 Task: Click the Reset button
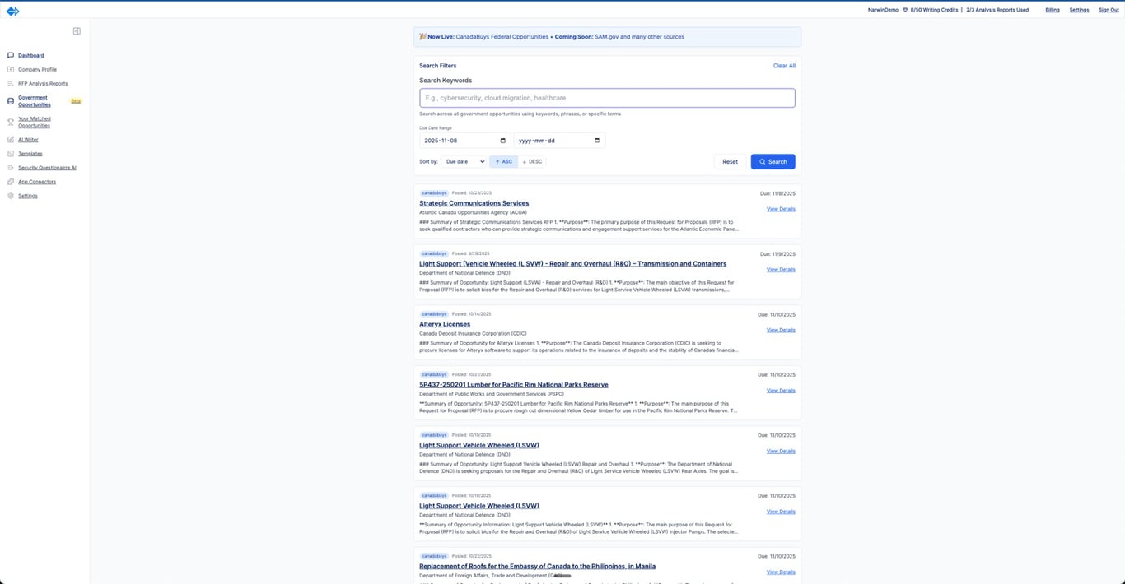[730, 162]
